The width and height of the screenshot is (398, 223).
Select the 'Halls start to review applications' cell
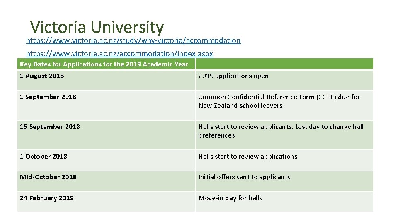(x=284, y=160)
